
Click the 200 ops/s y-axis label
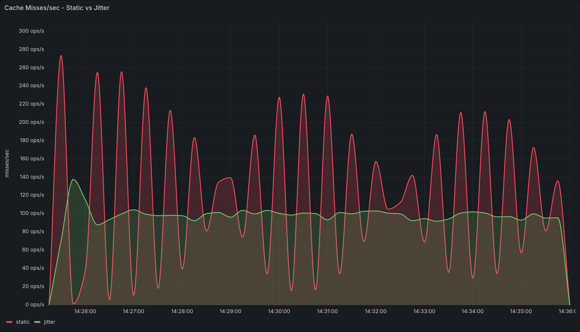click(32, 122)
